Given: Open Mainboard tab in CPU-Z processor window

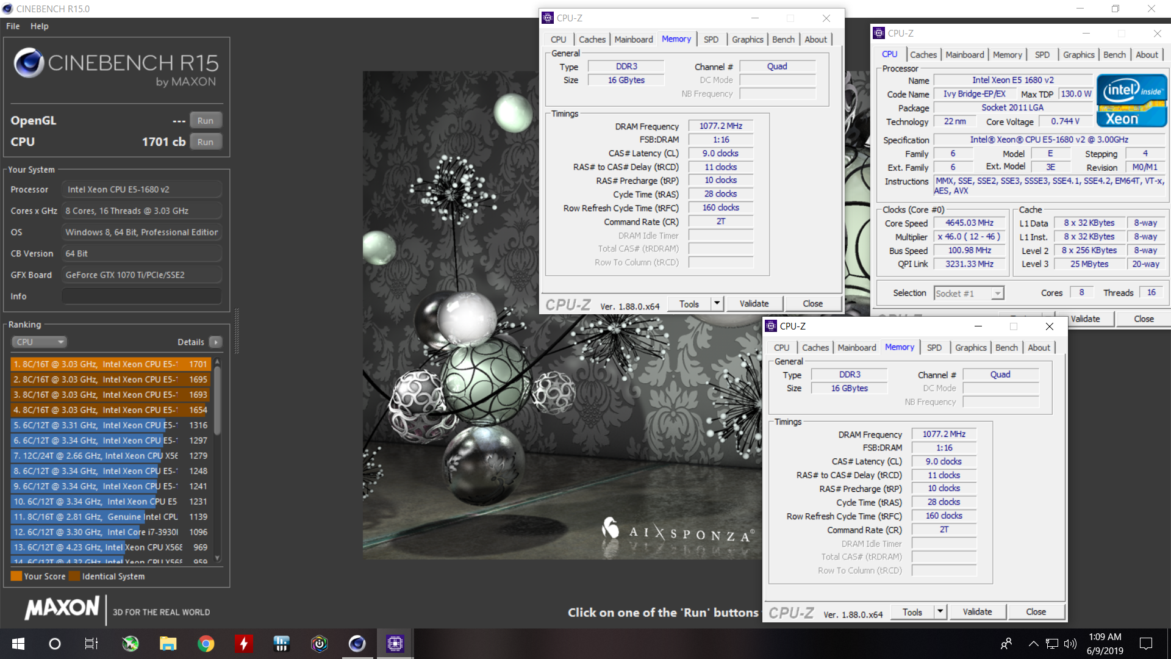Looking at the screenshot, I should pyautogui.click(x=964, y=54).
